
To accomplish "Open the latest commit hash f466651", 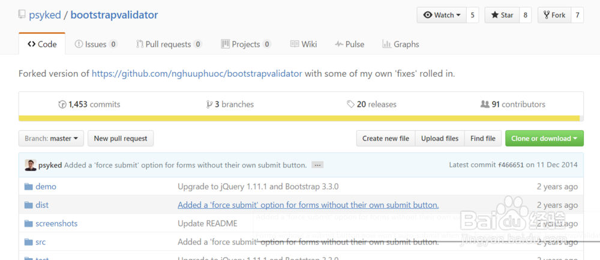I will click(511, 165).
